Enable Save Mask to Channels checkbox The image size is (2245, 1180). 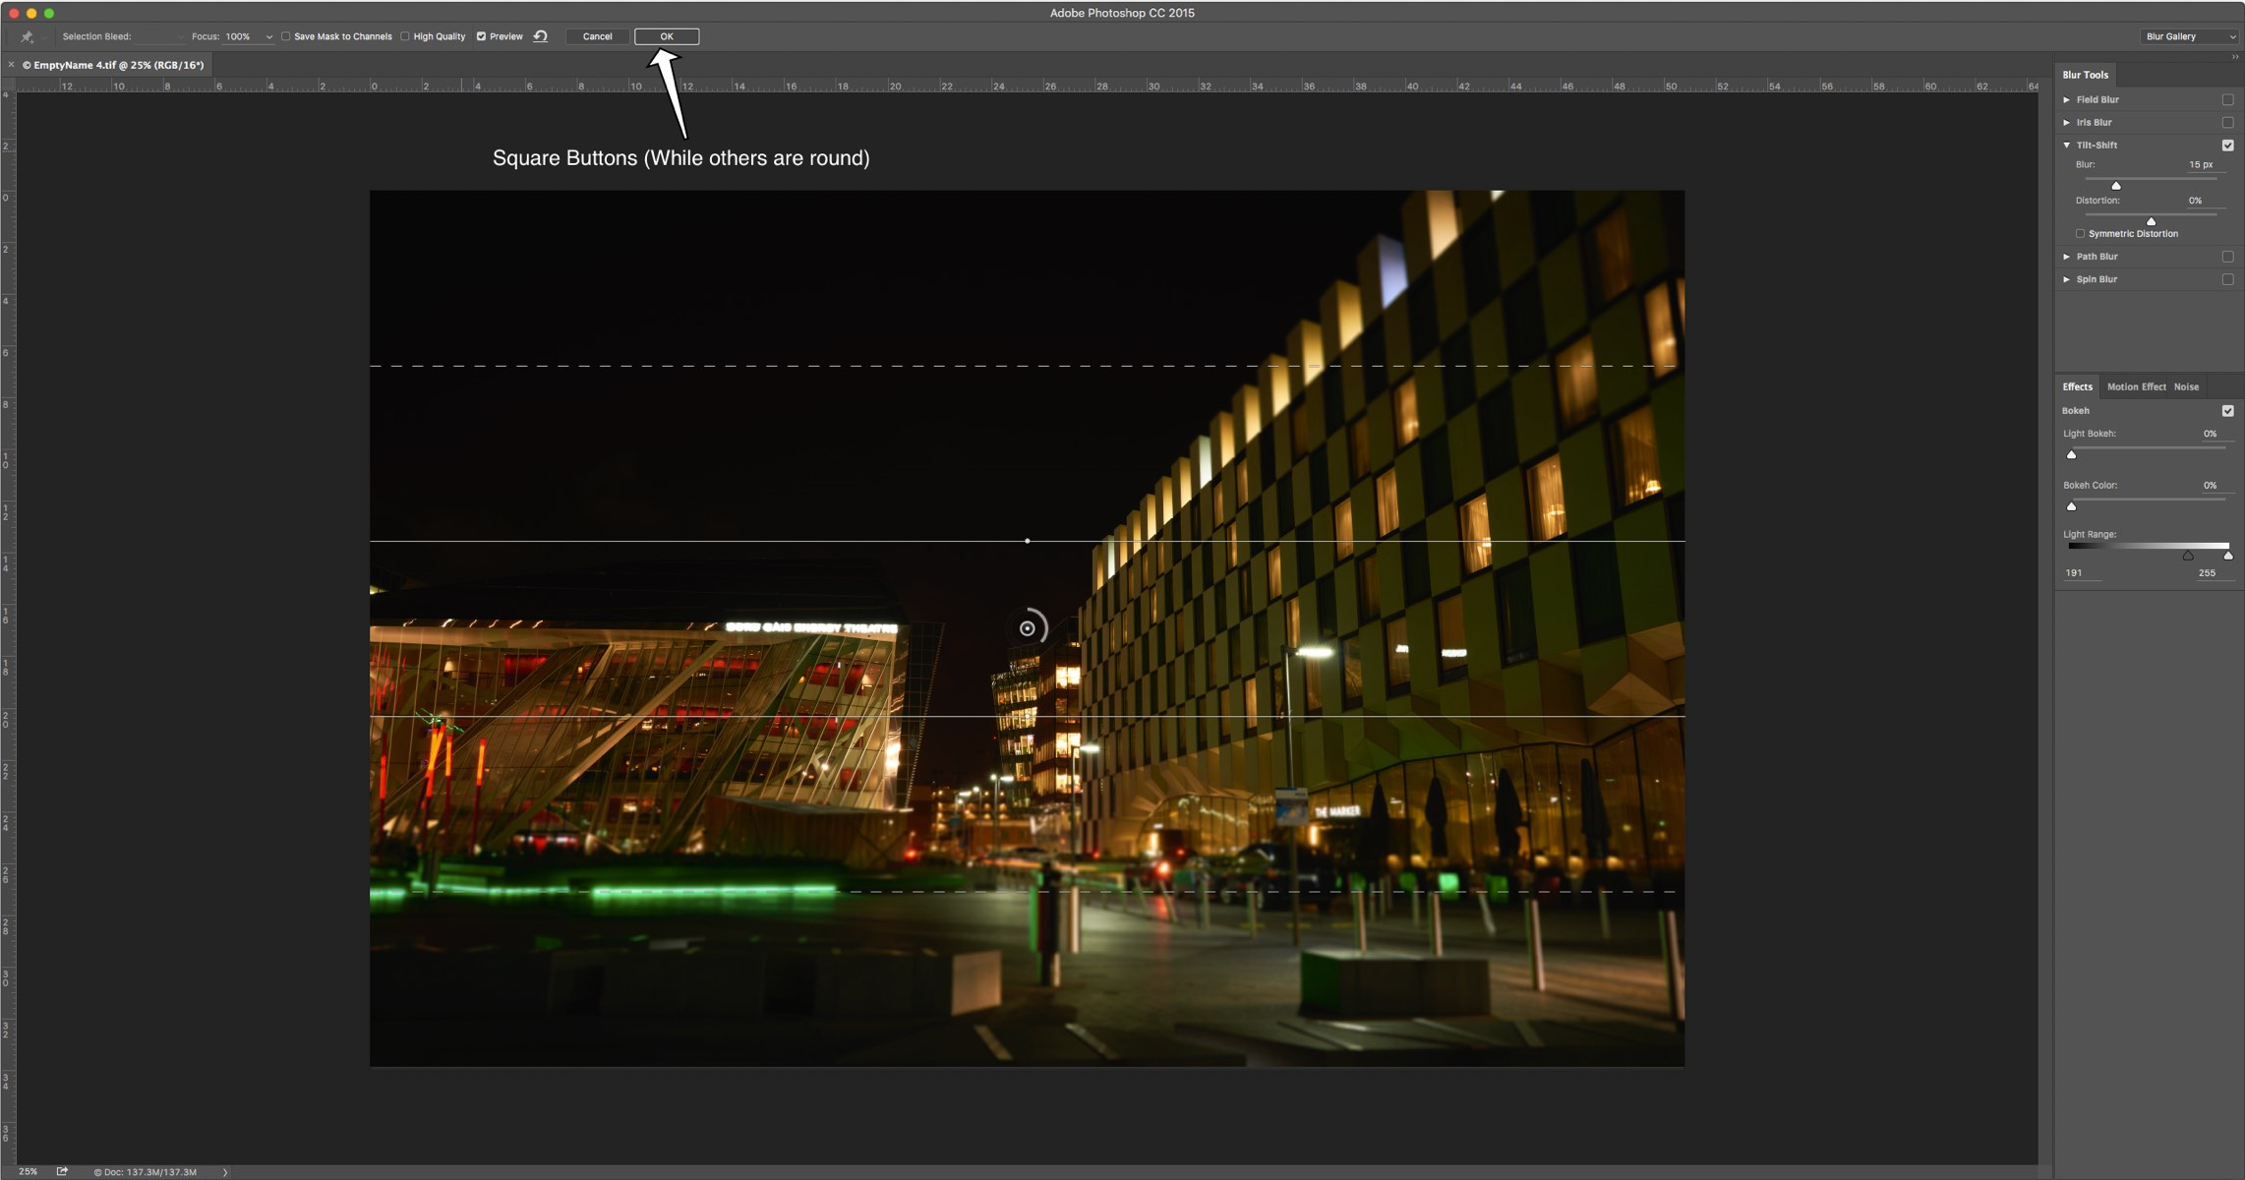[286, 36]
